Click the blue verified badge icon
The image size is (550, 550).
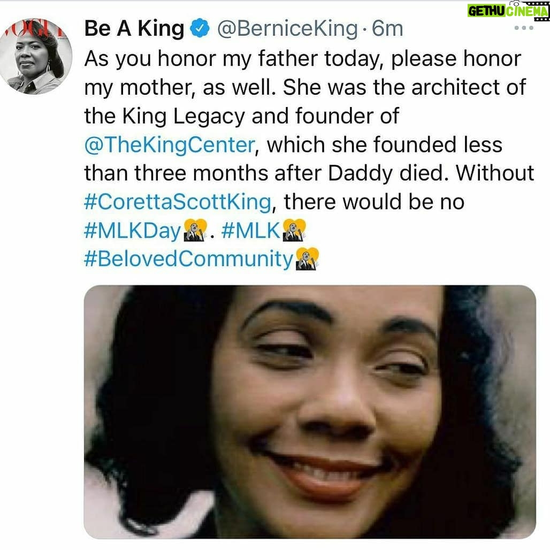coord(200,28)
